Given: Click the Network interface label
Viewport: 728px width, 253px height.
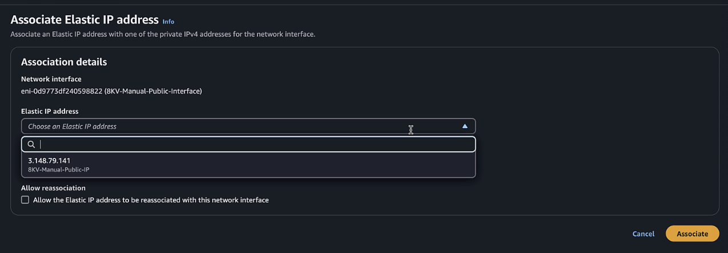Looking at the screenshot, I should coord(51,79).
